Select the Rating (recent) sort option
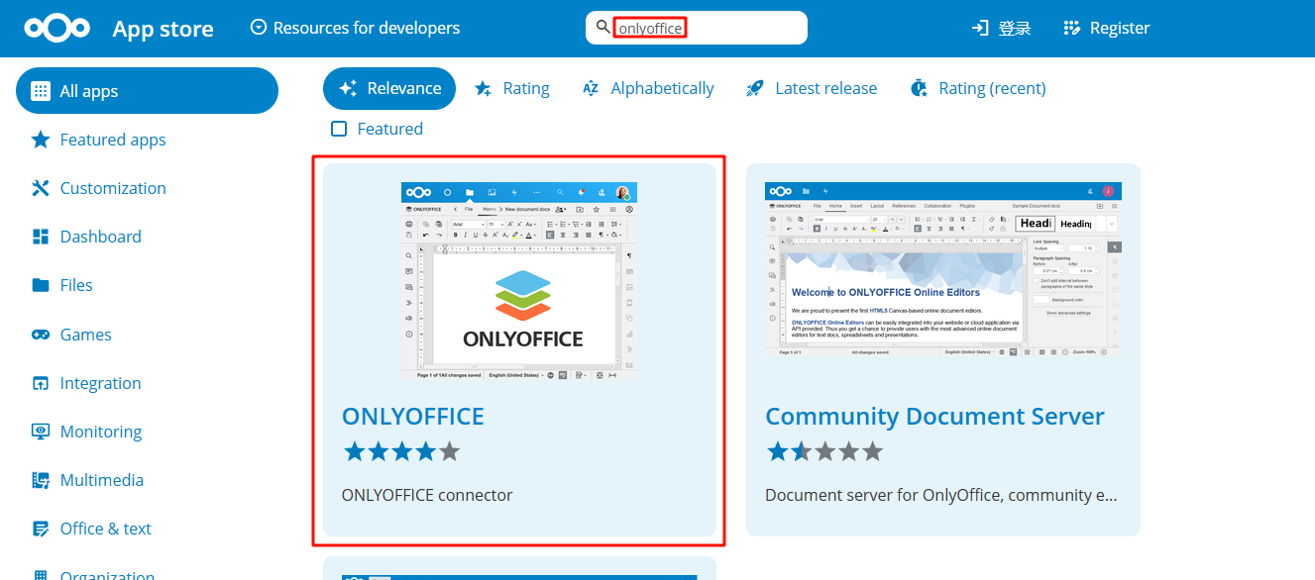1315x580 pixels. [977, 88]
